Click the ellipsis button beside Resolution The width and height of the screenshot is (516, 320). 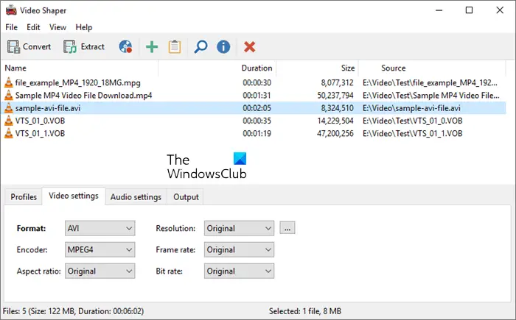click(x=287, y=228)
